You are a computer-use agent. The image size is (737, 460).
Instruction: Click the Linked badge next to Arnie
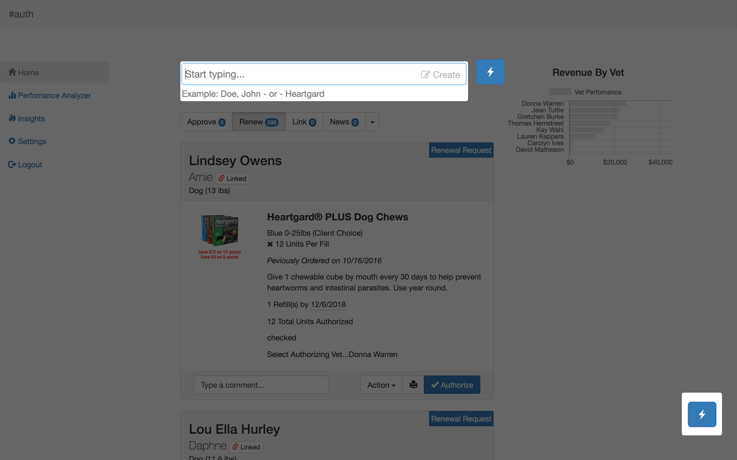pyautogui.click(x=233, y=179)
